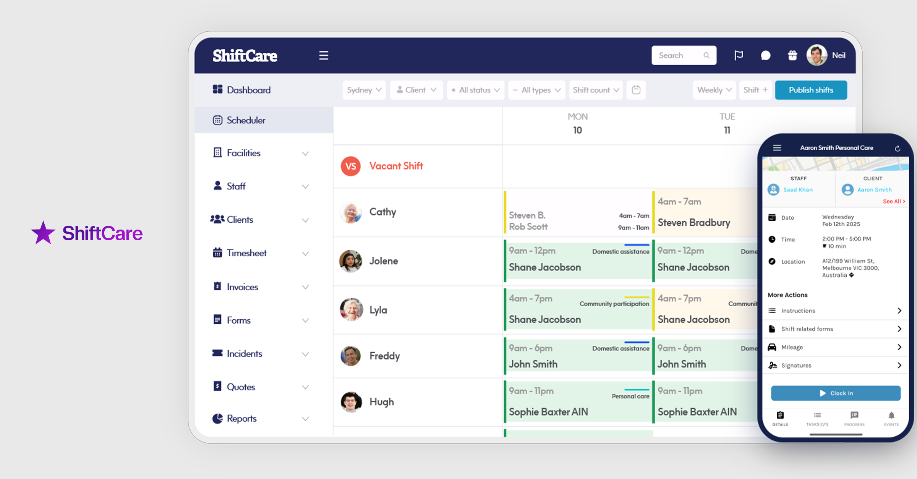
Task: Click the Clients group icon
Action: (217, 219)
